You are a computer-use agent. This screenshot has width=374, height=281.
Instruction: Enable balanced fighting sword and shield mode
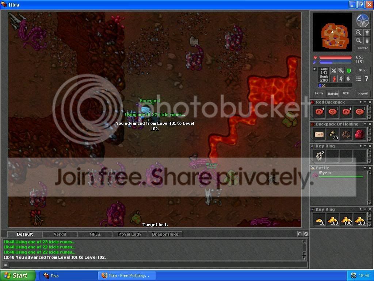pos(341,71)
